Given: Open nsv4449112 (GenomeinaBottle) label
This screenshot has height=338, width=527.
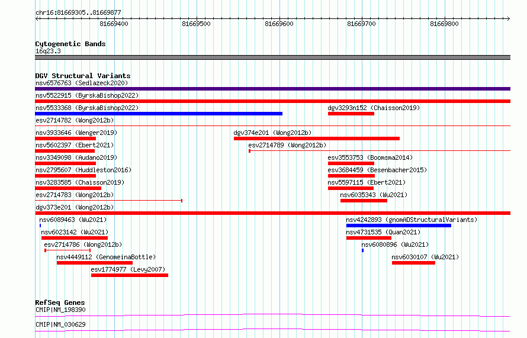Looking at the screenshot, I should (x=106, y=257).
